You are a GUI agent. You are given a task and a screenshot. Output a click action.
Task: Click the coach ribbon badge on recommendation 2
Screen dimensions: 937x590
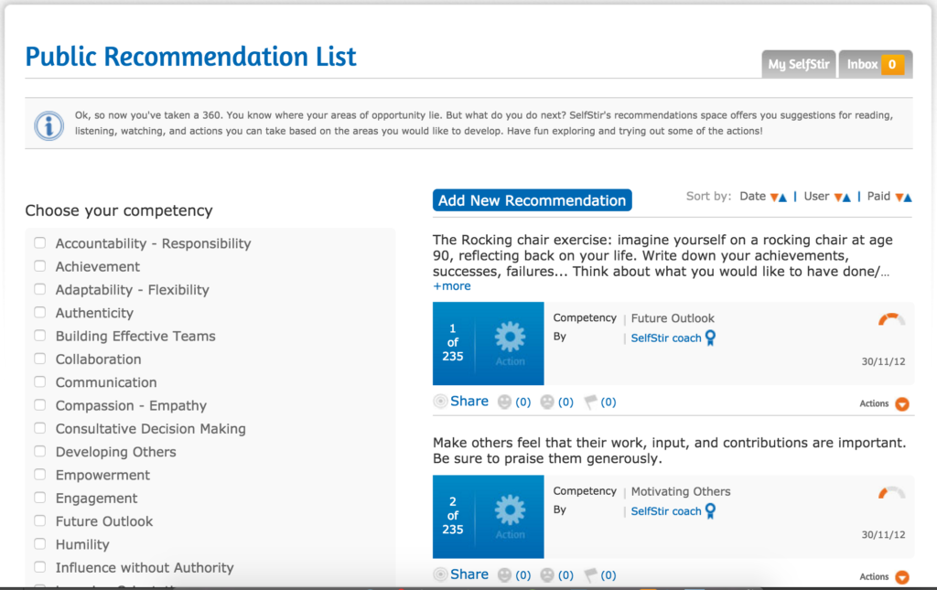point(710,511)
